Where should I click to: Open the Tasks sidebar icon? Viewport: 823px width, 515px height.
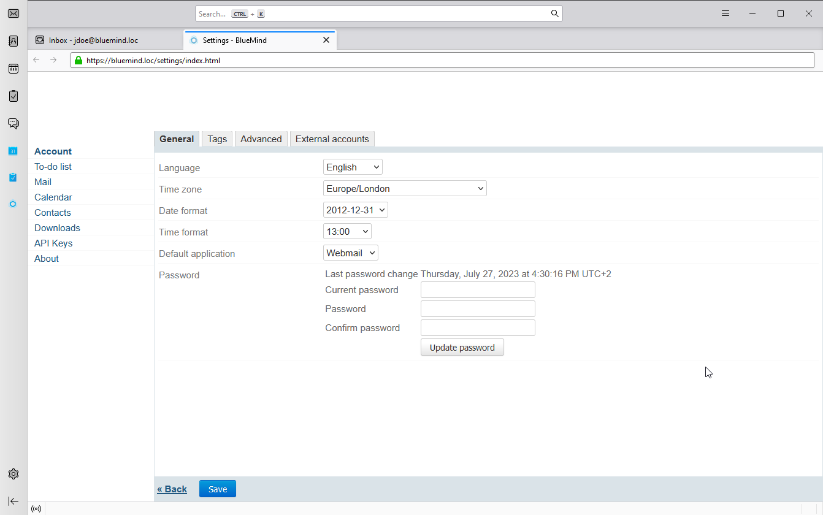[x=13, y=96]
